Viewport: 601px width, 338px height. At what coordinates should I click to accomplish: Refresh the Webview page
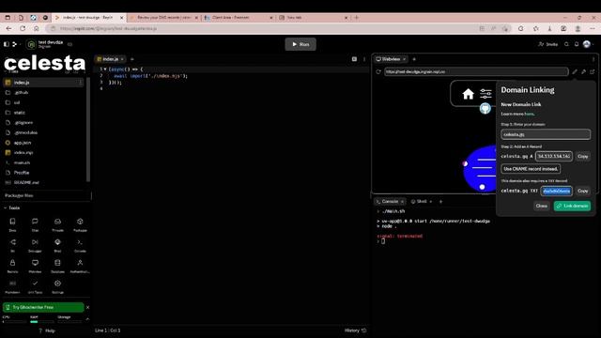tap(378, 71)
